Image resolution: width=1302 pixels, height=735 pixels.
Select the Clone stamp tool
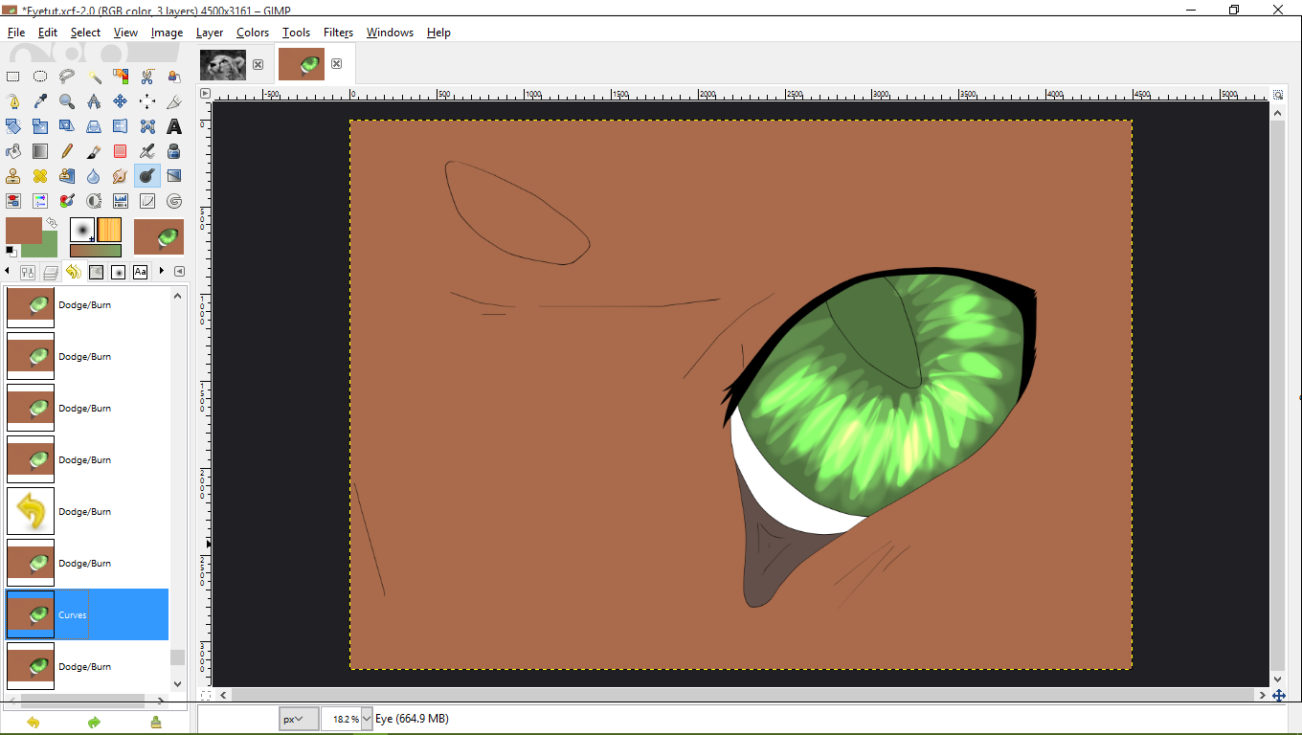13,176
